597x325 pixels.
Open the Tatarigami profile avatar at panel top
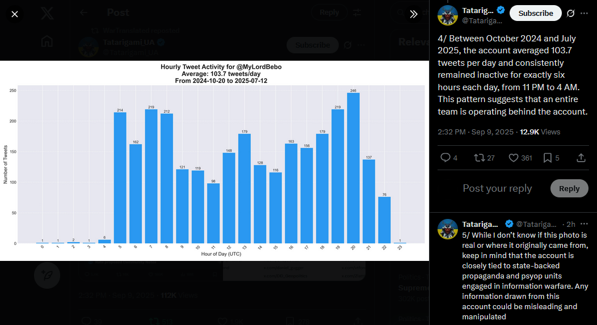click(x=447, y=16)
